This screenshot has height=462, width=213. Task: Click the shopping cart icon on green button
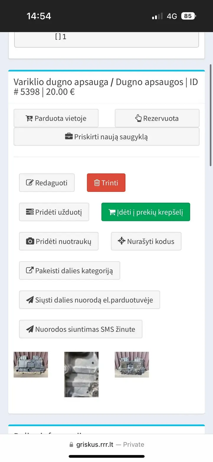coord(112,212)
